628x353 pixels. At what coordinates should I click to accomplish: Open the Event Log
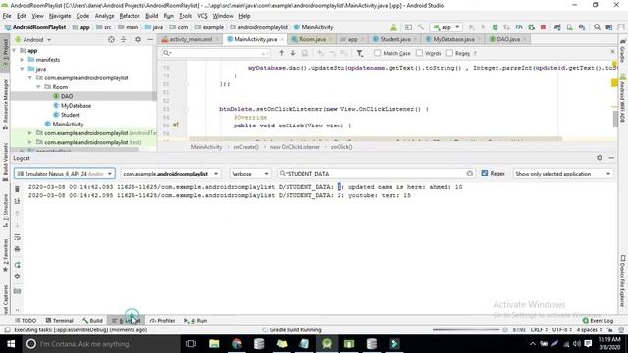pyautogui.click(x=598, y=321)
